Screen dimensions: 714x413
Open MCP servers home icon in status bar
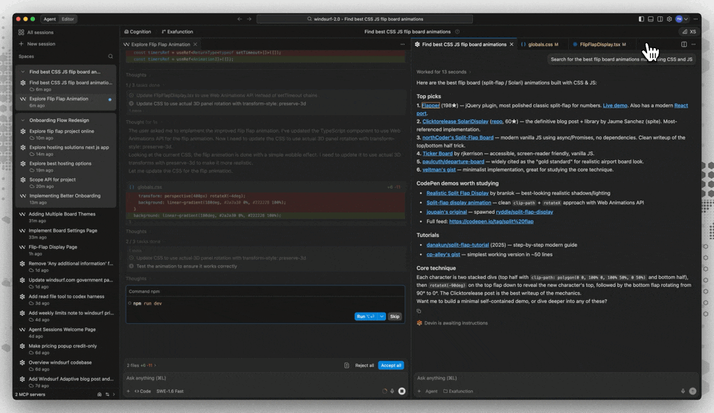click(x=99, y=394)
